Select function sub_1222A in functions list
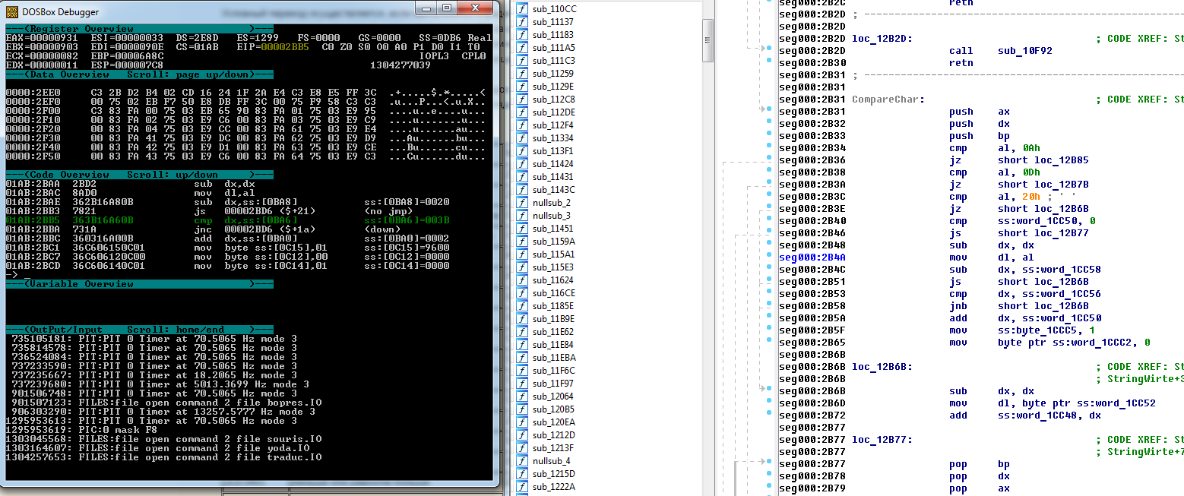This screenshot has height=496, width=1184. point(553,486)
